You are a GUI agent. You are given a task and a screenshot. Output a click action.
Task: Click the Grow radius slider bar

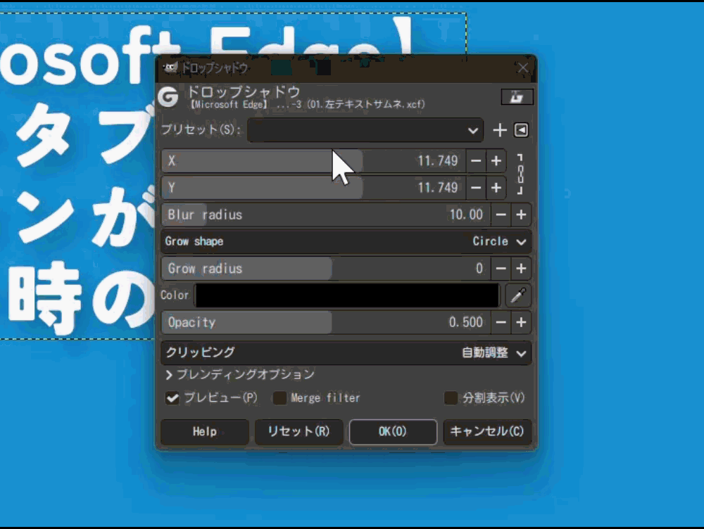327,269
